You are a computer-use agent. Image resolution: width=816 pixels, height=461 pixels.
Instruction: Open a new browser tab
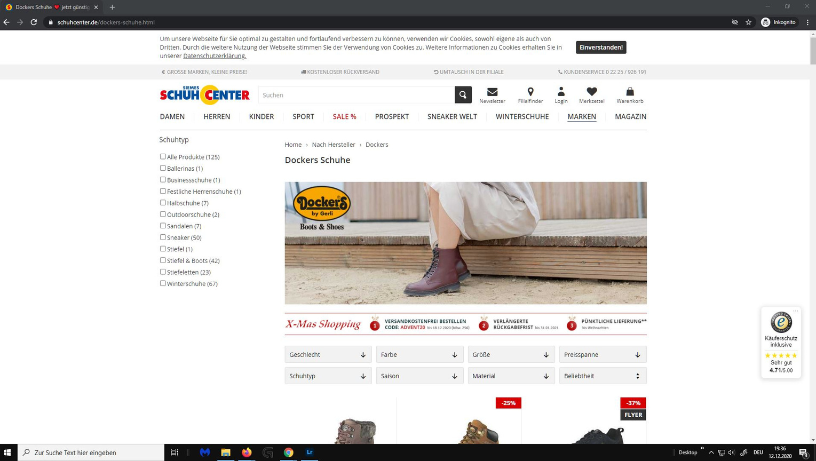pyautogui.click(x=112, y=7)
